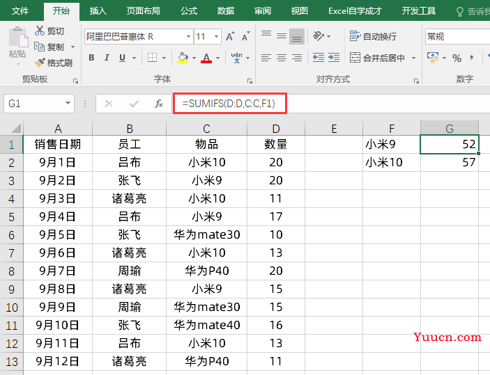
Task: Apply percent style (%) icon
Action: 457,58
